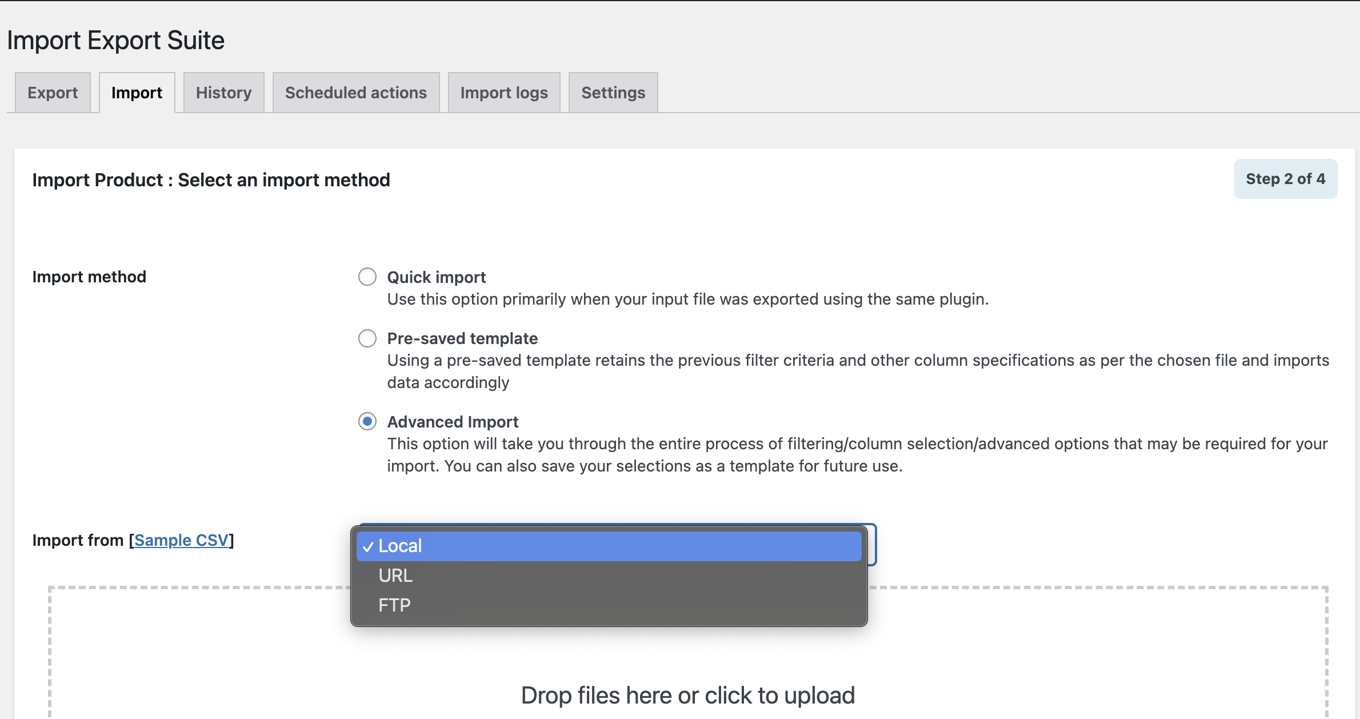Viewport: 1360px width, 719px height.
Task: Click the Pre-saved template label text
Action: click(462, 338)
